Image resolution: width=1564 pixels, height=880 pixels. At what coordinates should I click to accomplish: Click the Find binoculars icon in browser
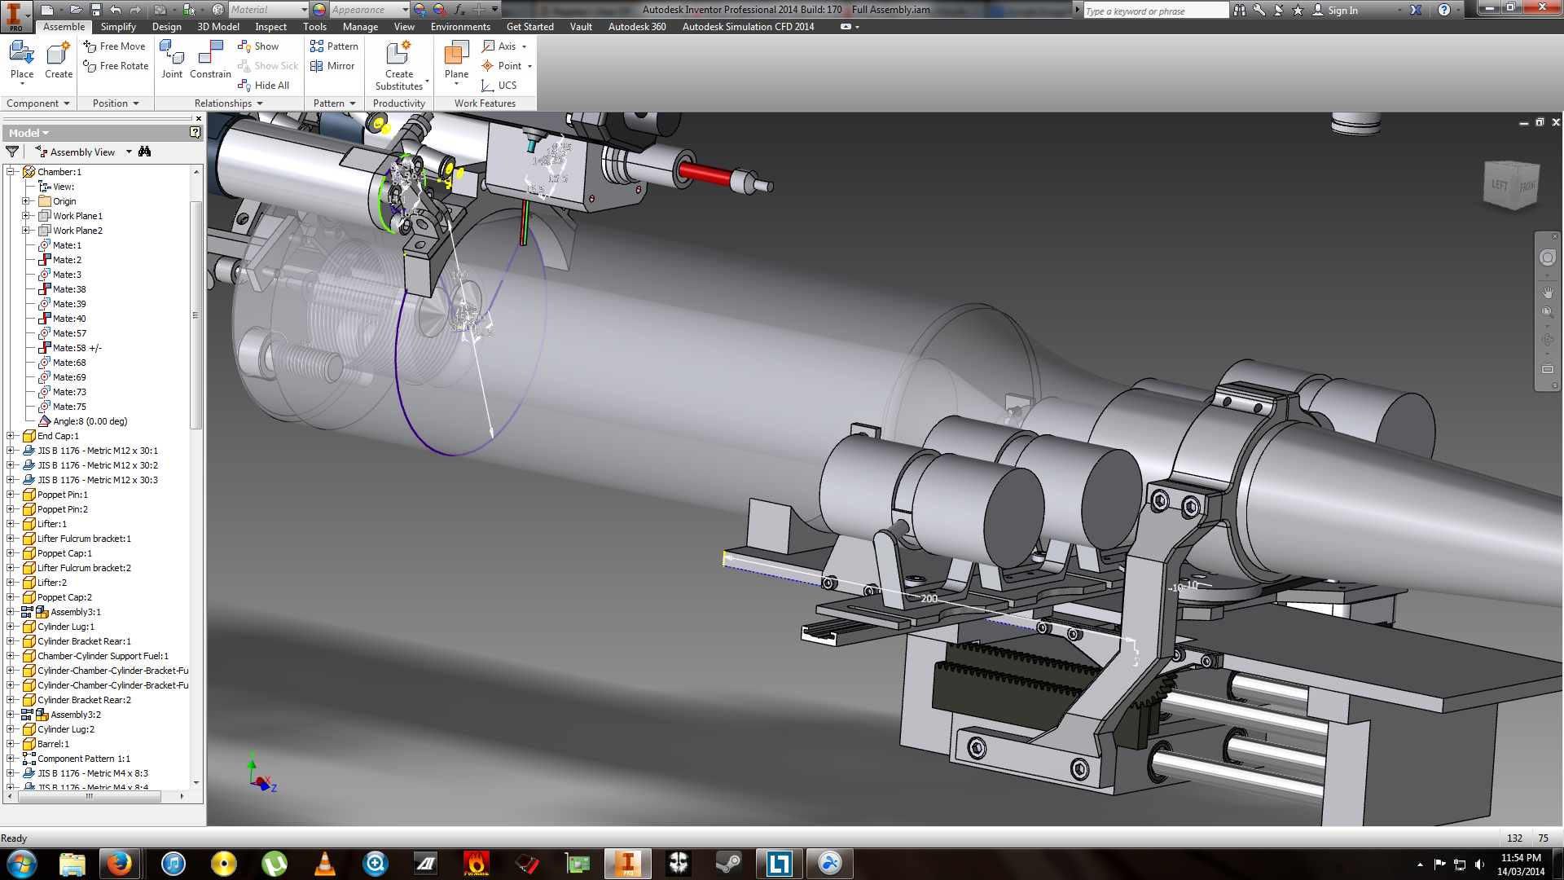pyautogui.click(x=145, y=152)
